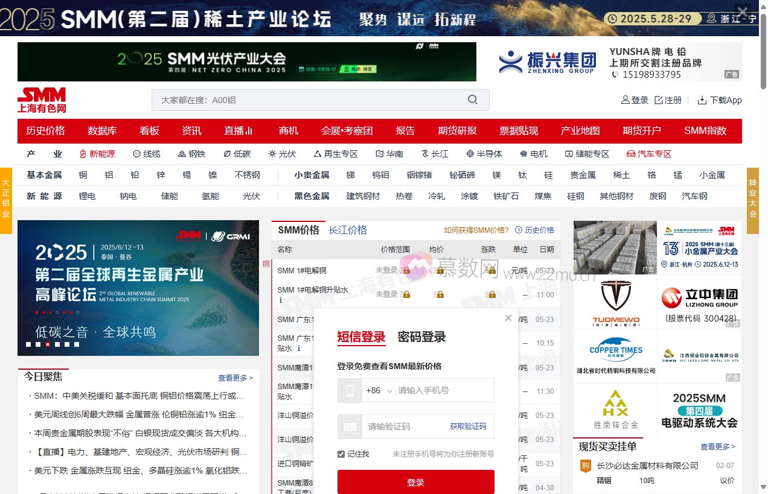Image resolution: width=768 pixels, height=494 pixels.
Task: Click the blue i info icon under SMM 1#电解铜升贴水
Action: pyautogui.click(x=280, y=300)
